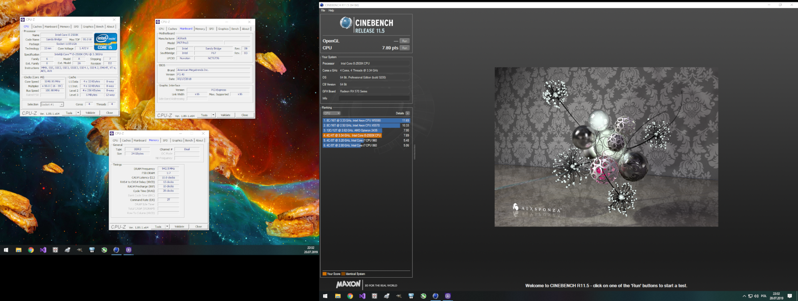Expand Tools dropdown arrow in CPU-Z Memory window
Image resolution: width=798 pixels, height=301 pixels.
click(167, 227)
